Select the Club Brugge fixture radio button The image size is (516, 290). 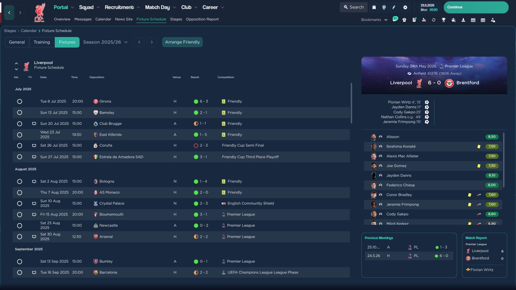pos(19,124)
